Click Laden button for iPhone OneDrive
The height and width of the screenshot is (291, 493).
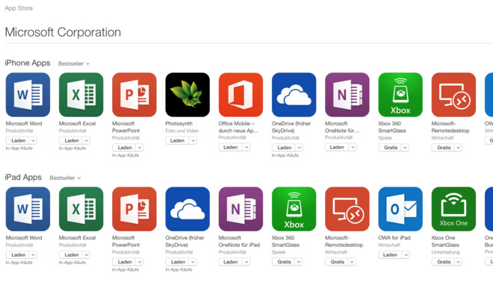(x=284, y=148)
